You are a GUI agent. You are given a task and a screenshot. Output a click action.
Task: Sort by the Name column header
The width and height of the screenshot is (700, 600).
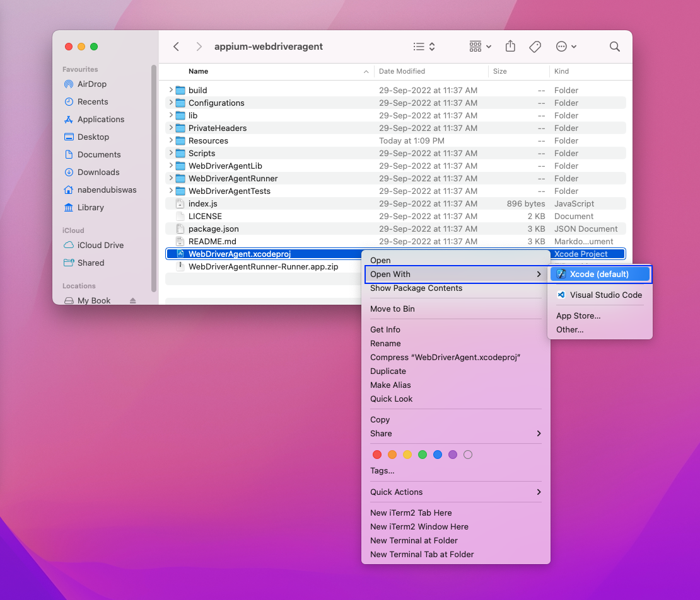[198, 71]
